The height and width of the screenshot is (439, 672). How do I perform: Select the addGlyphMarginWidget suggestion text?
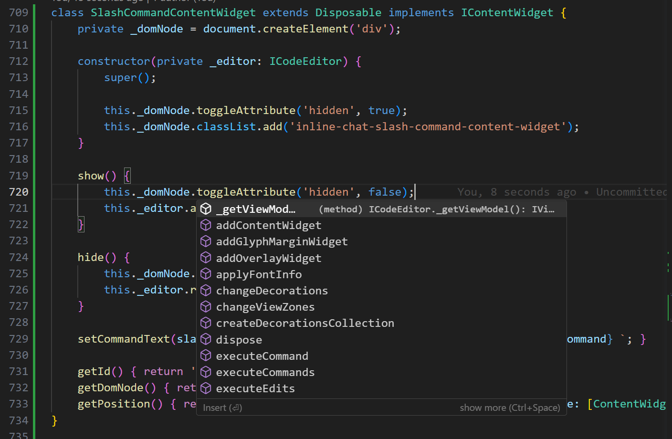[282, 241]
